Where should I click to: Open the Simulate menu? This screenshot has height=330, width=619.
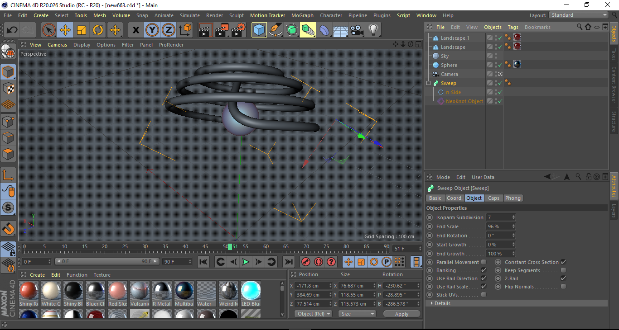point(189,15)
